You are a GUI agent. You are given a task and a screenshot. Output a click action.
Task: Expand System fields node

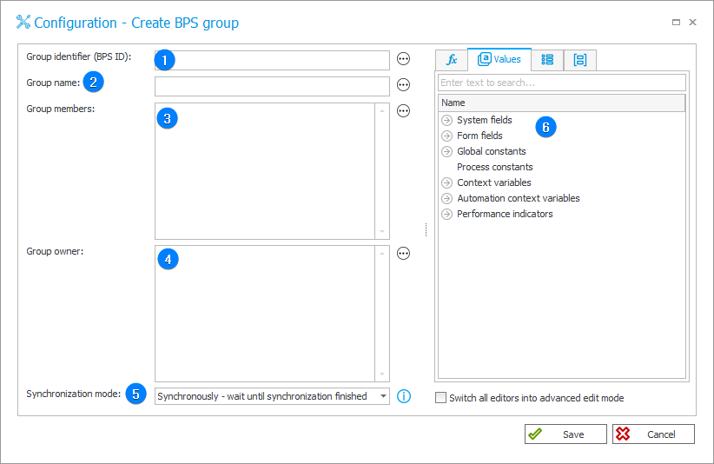tap(446, 120)
